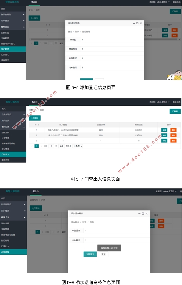This screenshot has height=285, width=182.
Task: Expand 登录管理员 in Figure 5-7 sidebar
Action: coord(13,114)
